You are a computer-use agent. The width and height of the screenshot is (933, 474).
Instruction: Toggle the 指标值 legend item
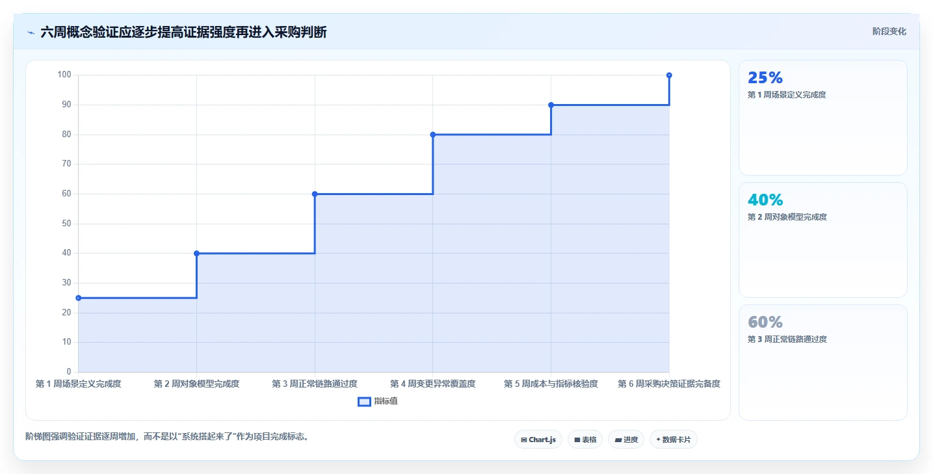(378, 401)
